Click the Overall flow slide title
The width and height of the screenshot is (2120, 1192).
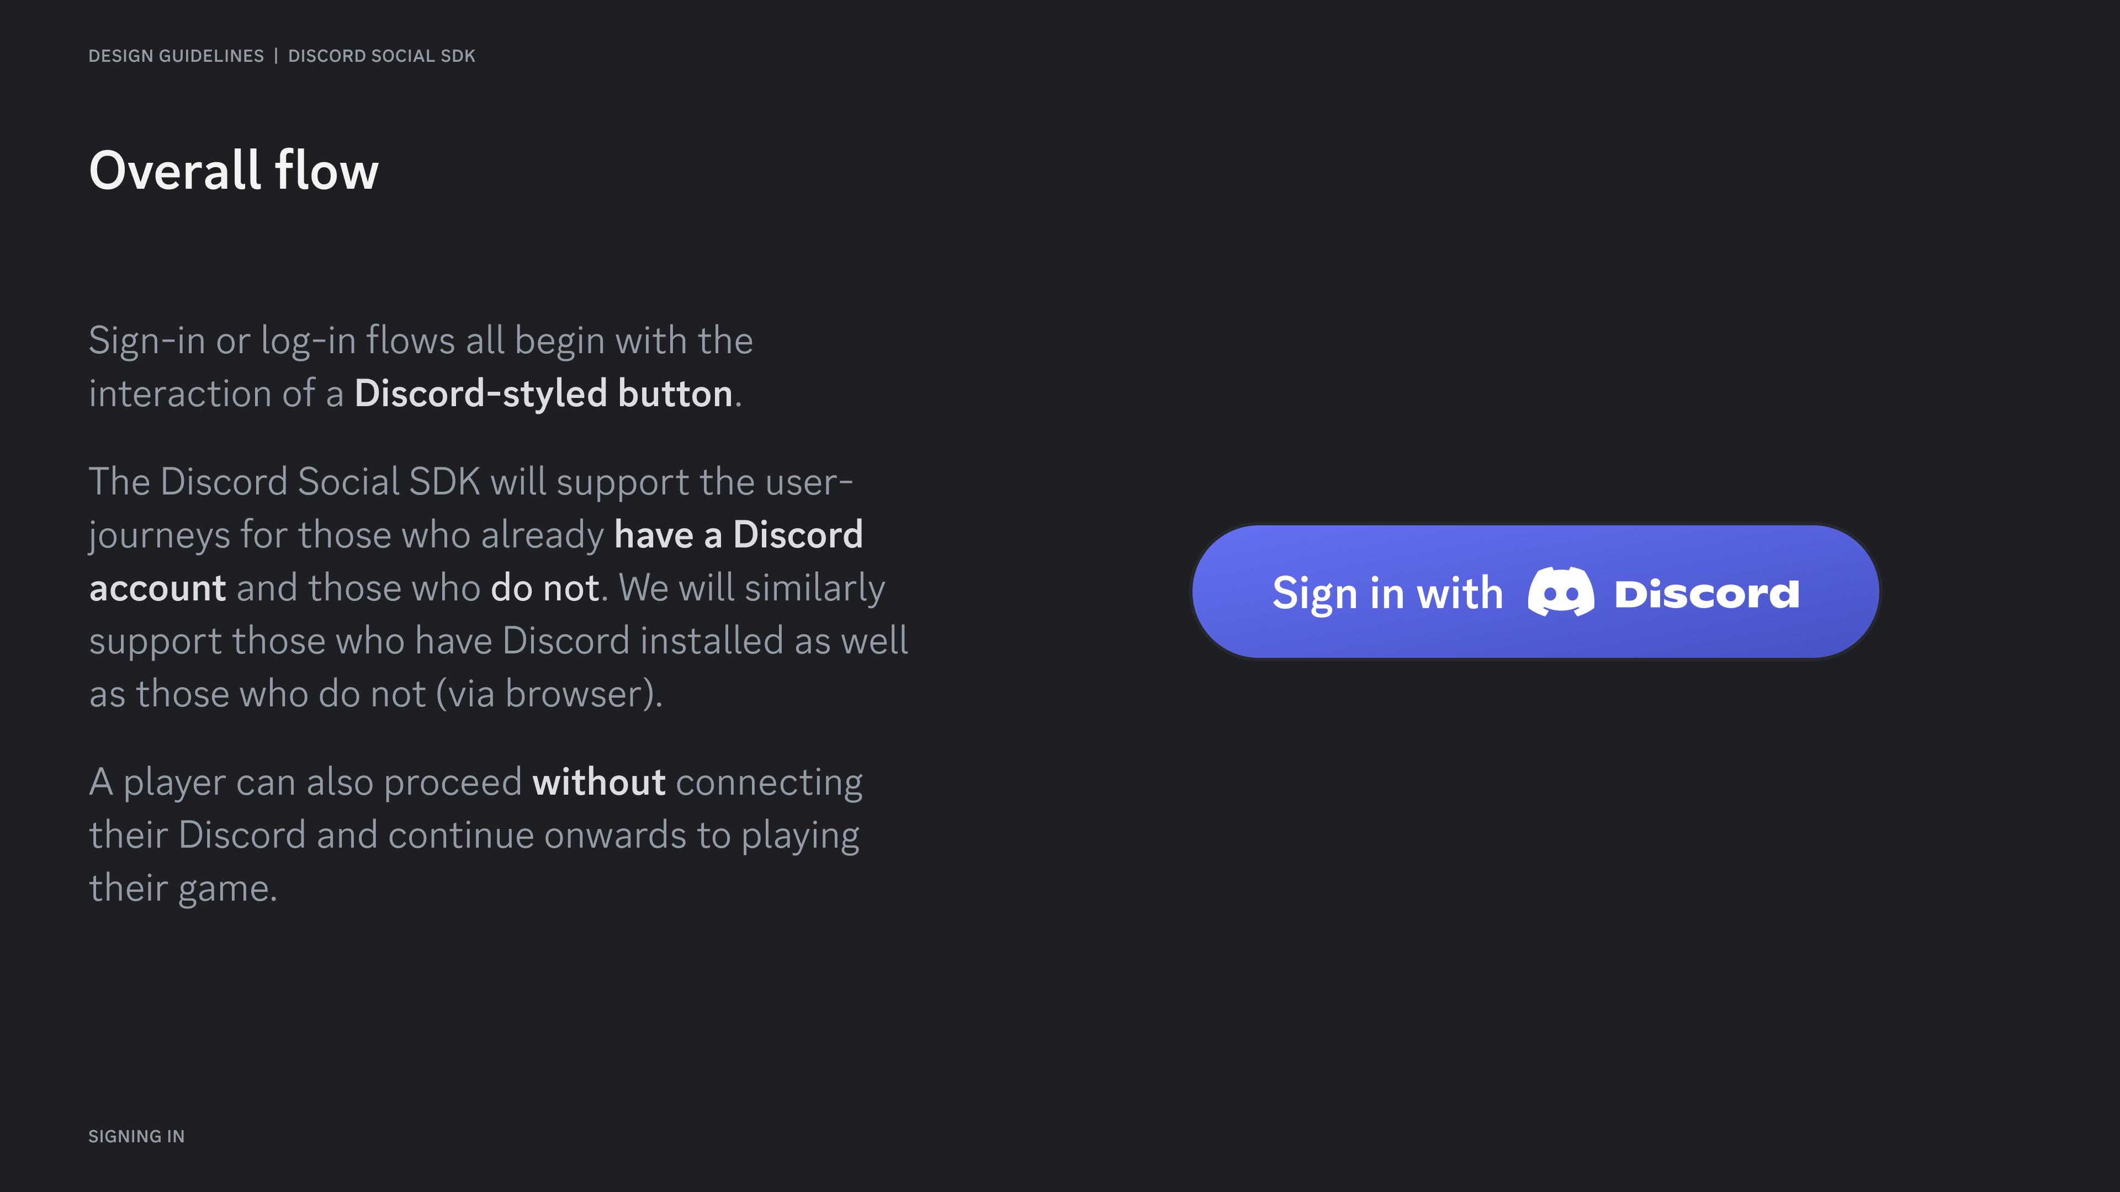coord(233,171)
